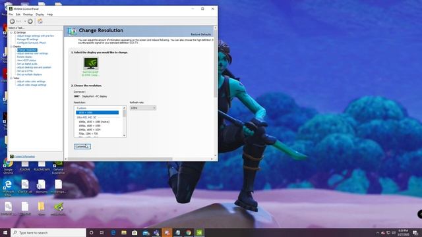Click the Cortana circle on taskbar
Image resolution: width=422 pixels, height=237 pixels.
pos(91,232)
